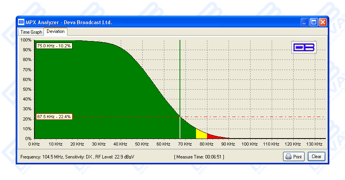Close the MPX Analyzer window
345x180 pixels.
point(323,22)
